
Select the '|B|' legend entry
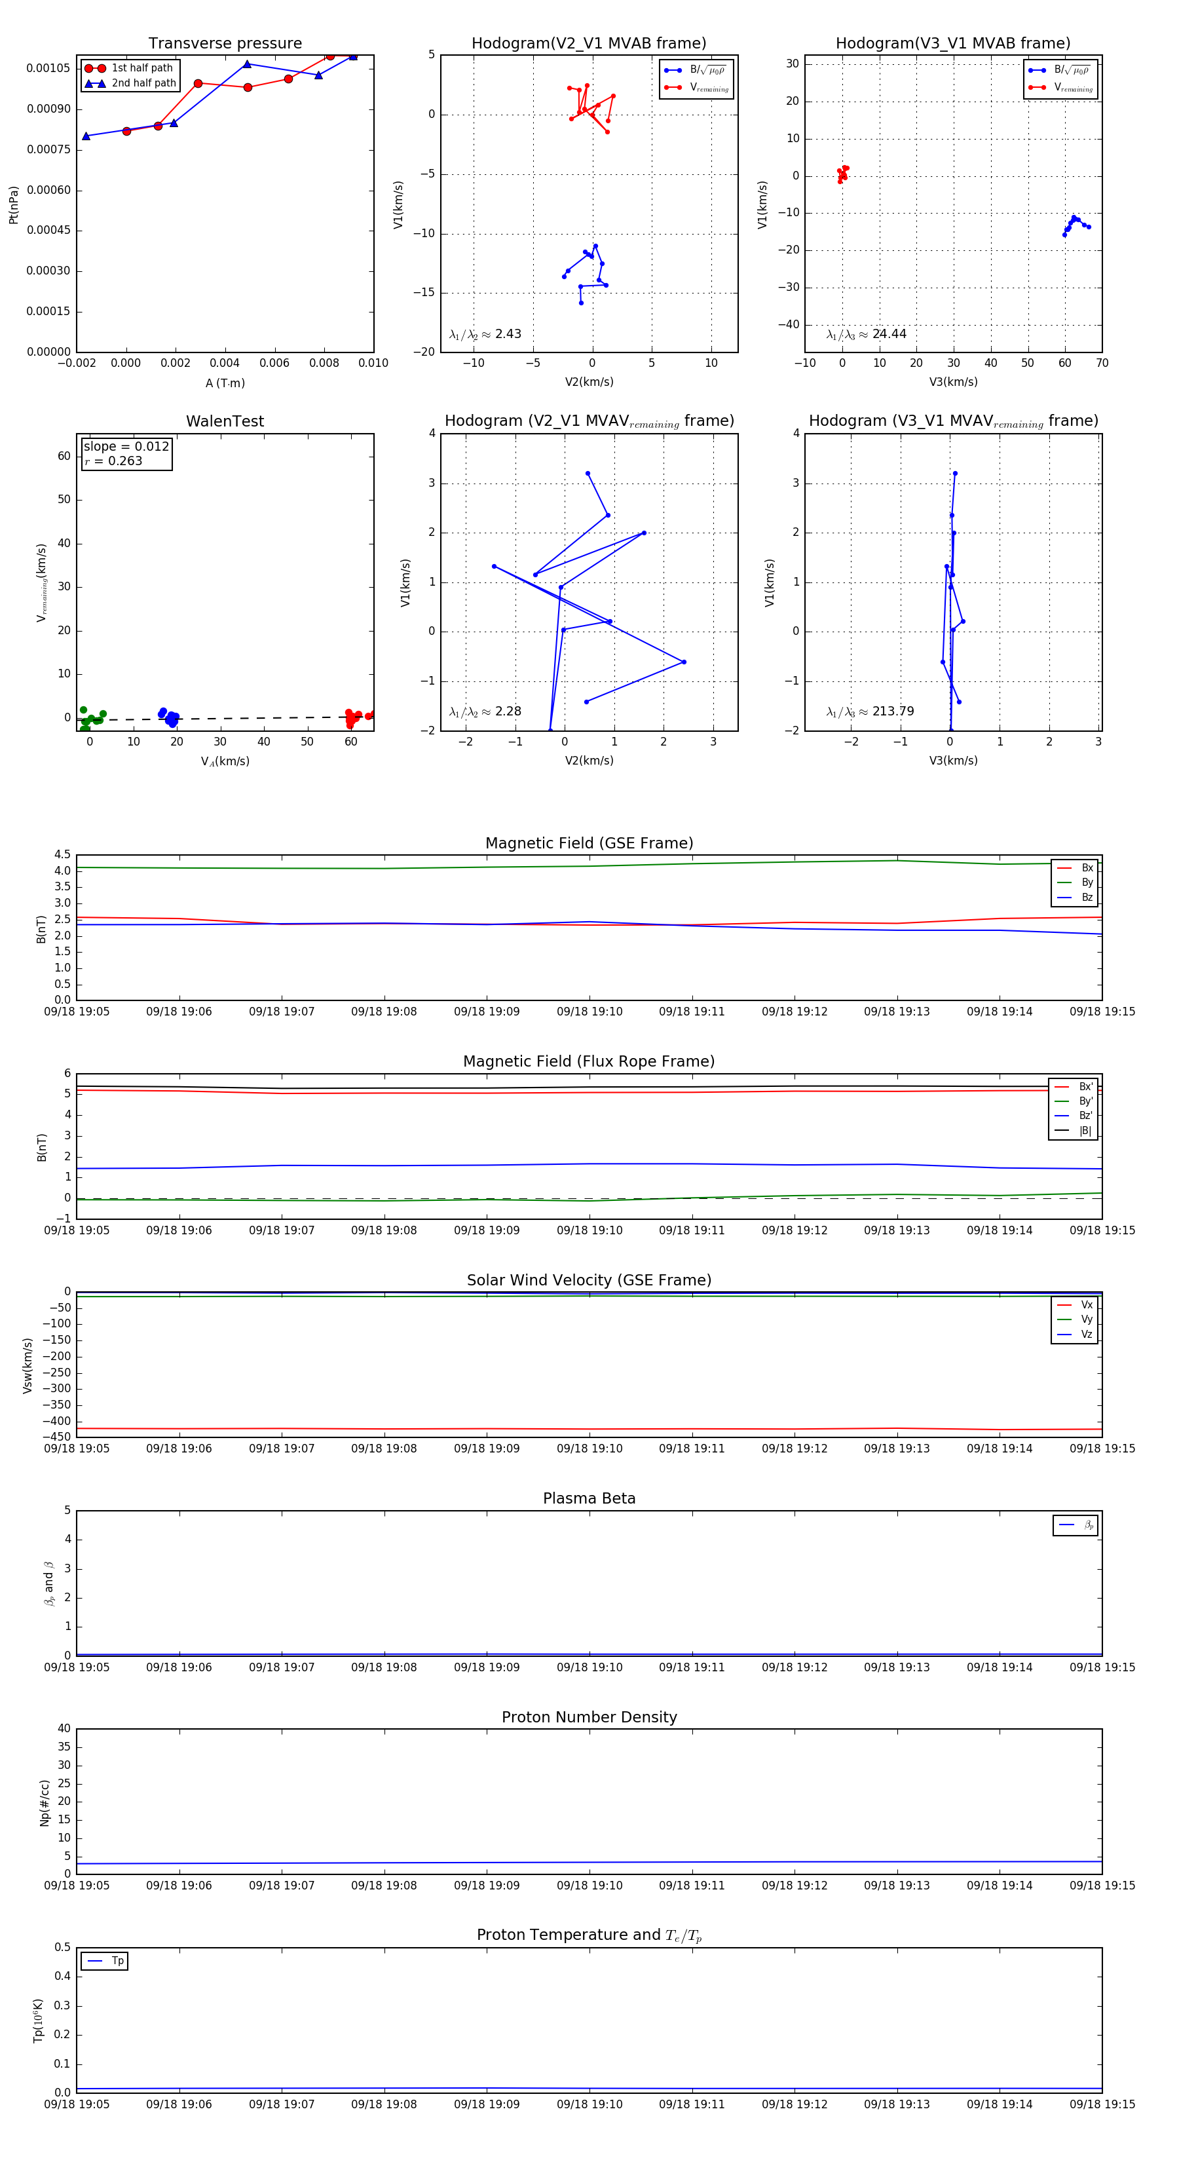(x=1074, y=1131)
